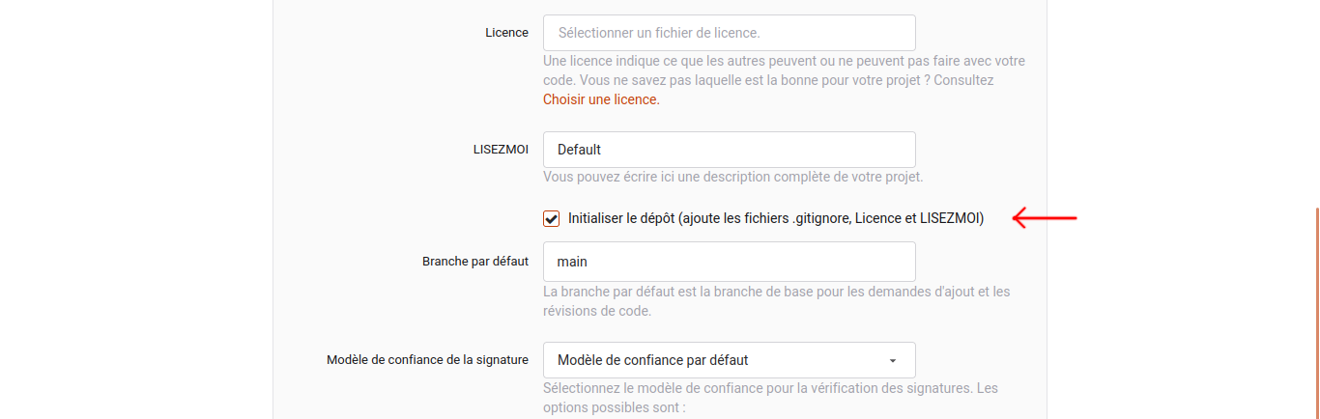
Task: Follow the "Choisir une licence" link
Action: click(601, 99)
